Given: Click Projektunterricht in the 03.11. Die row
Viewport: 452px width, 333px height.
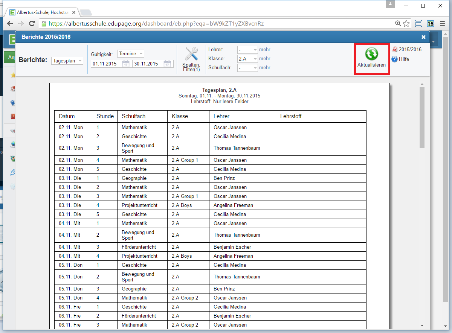Looking at the screenshot, I should (139, 205).
